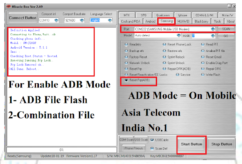This screenshot has height=164, width=242.
Task: Switch to the SPD tab
Action: click(144, 15)
